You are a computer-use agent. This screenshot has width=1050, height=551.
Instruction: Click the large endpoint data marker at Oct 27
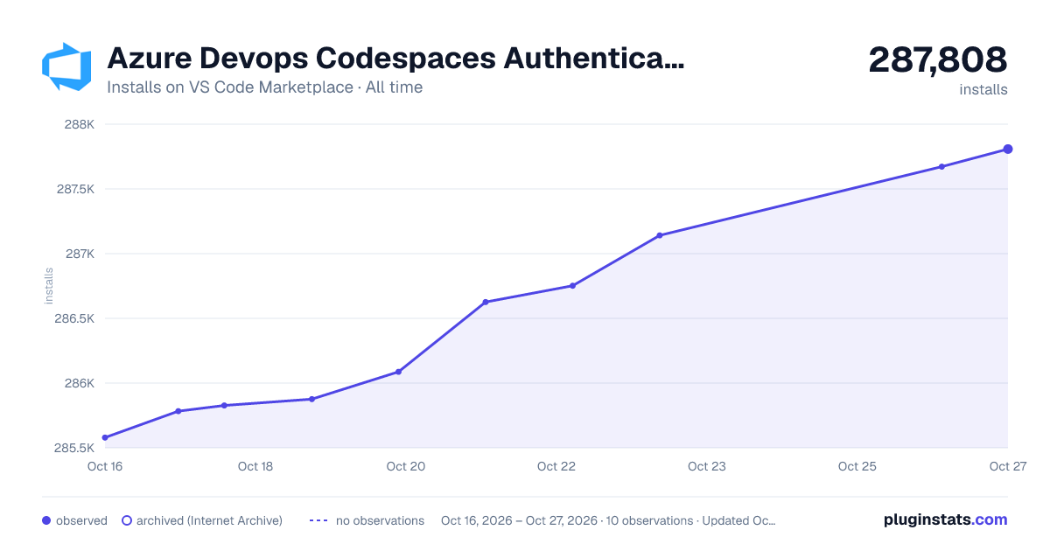coord(1008,150)
